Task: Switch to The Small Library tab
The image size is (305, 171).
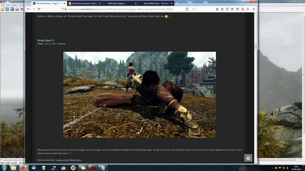Action: coord(49,4)
